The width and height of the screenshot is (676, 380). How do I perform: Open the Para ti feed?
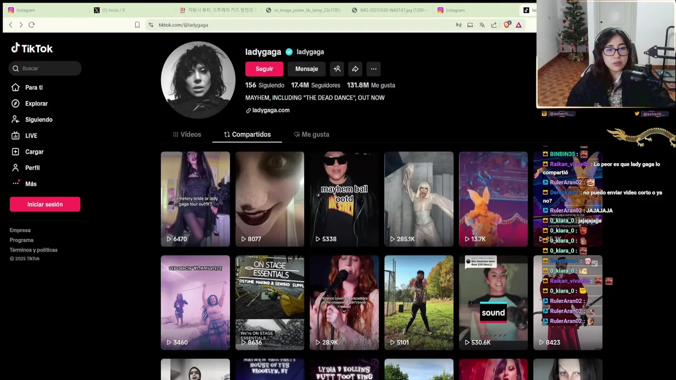coord(34,88)
